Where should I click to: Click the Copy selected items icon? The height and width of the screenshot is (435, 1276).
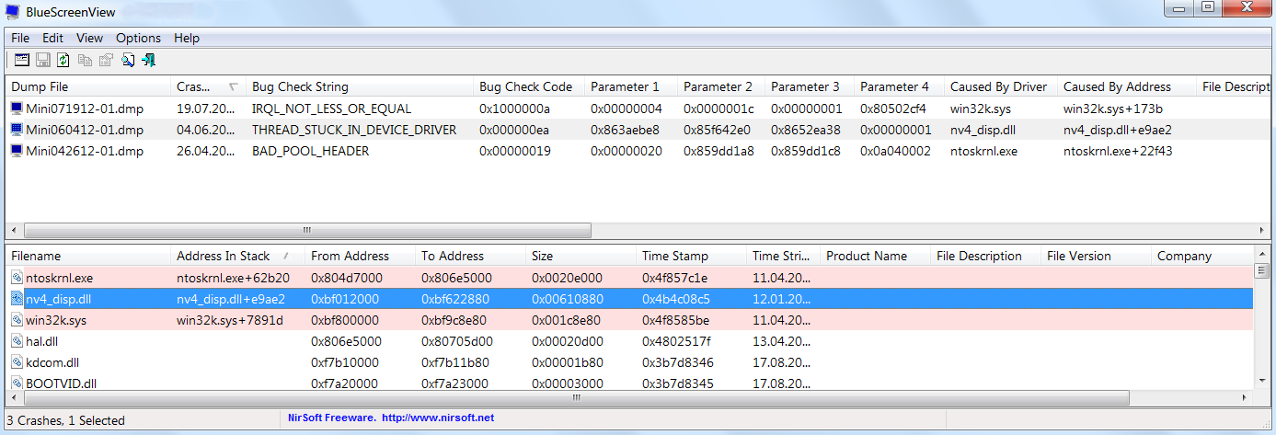tap(85, 61)
